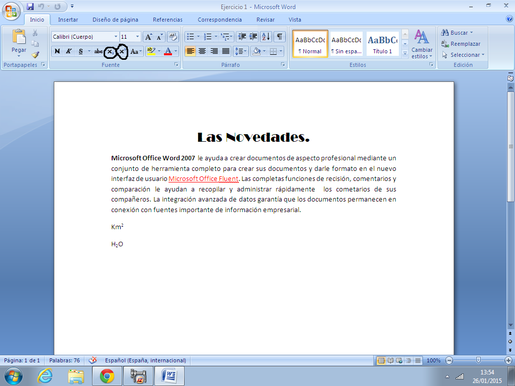
Task: Apply superscript formatting
Action: (123, 52)
